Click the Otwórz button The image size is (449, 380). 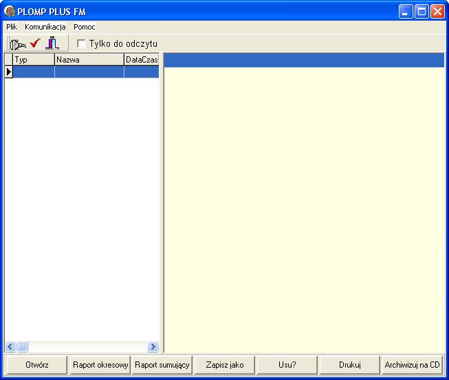pos(37,365)
